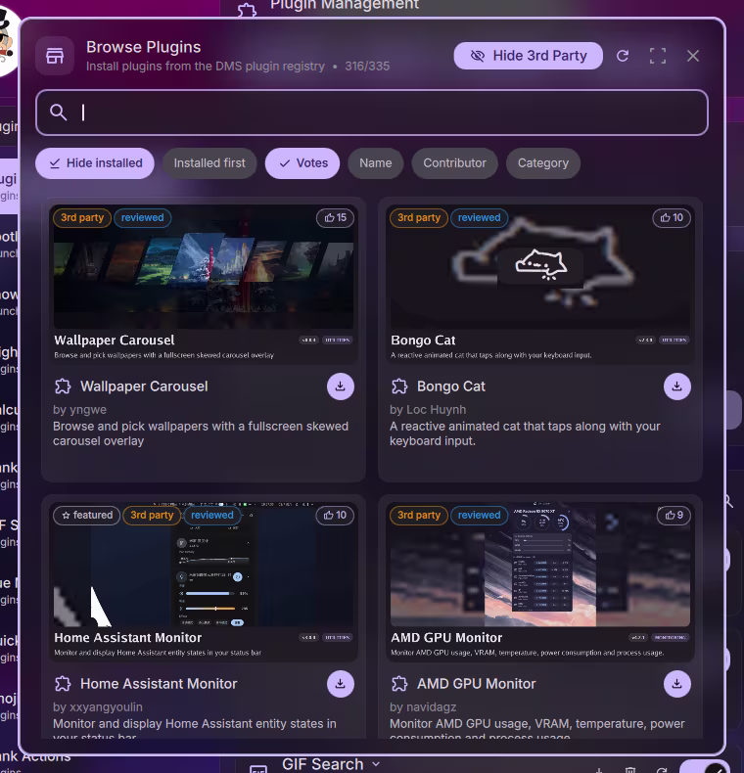This screenshot has width=744, height=773.
Task: Click the puzzle icon next to Bongo Cat
Action: pyautogui.click(x=399, y=386)
